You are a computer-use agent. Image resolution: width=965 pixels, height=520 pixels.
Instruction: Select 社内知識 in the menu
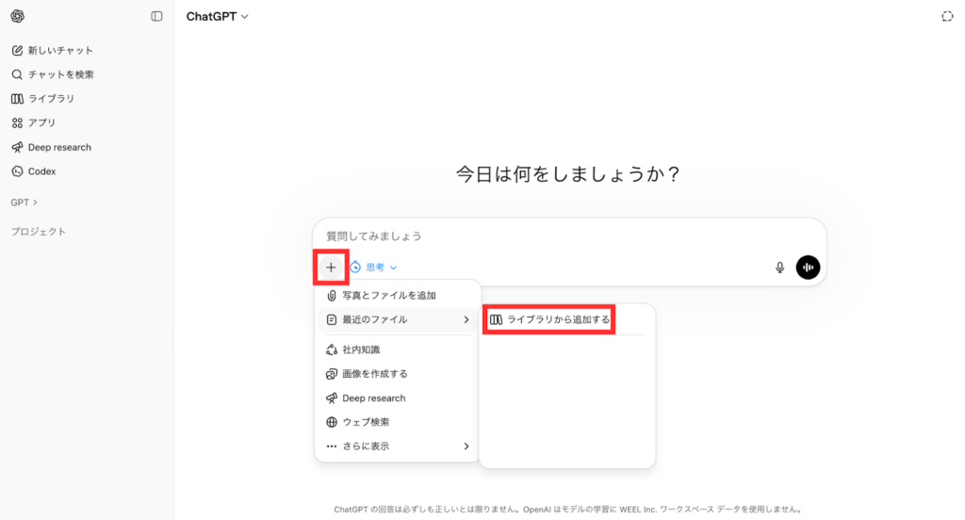coord(397,349)
